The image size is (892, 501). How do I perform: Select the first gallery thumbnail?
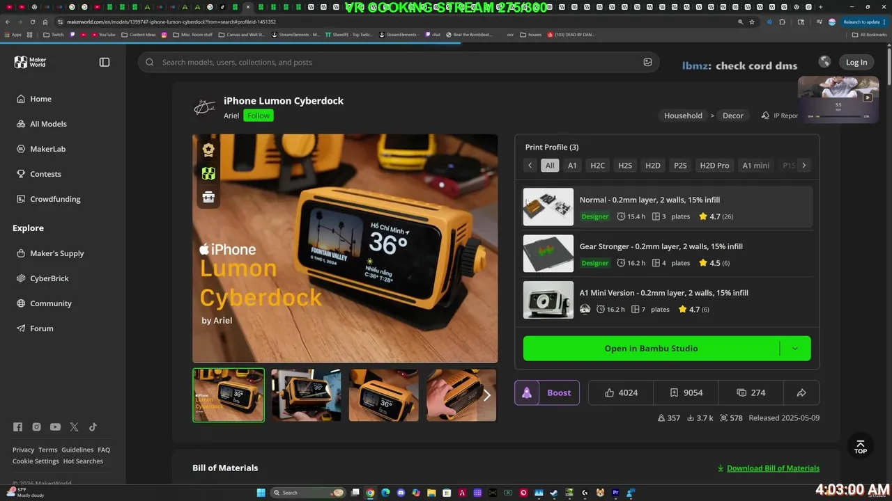click(x=229, y=395)
